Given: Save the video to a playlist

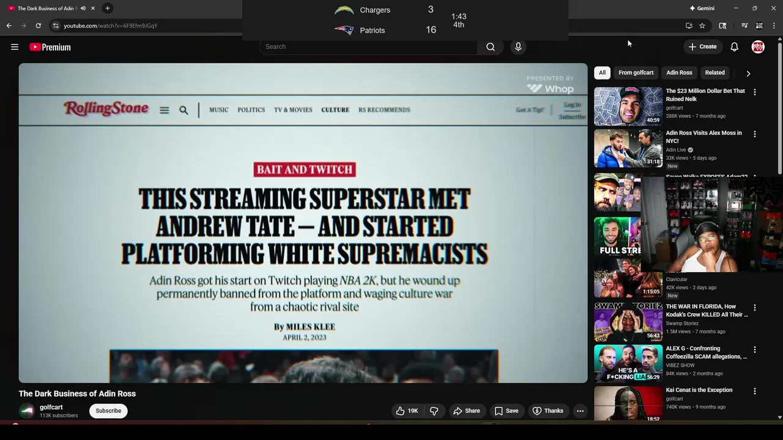Looking at the screenshot, I should pos(506,411).
